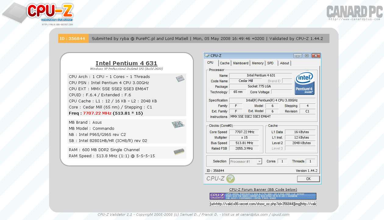The width and height of the screenshot is (384, 220).
Task: Click the Specification field
Action: [272, 100]
